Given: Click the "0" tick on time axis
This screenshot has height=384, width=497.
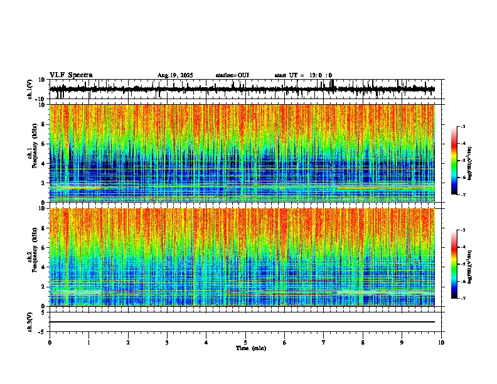Looking at the screenshot, I should (50, 343).
